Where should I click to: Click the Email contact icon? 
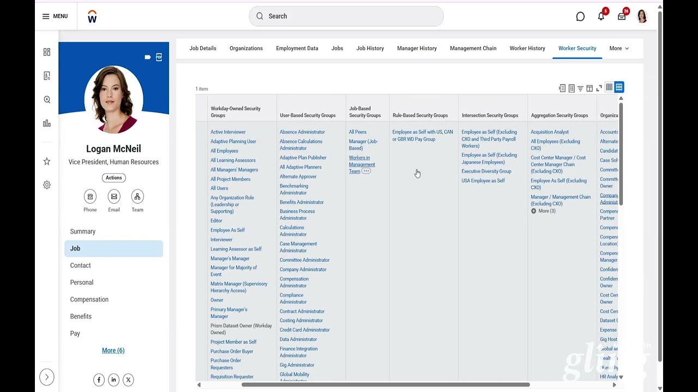[x=114, y=197]
